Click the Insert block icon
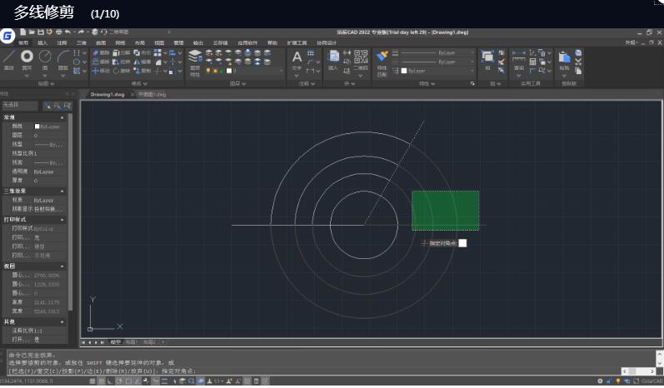Image resolution: width=664 pixels, height=388 pixels. coord(332,57)
